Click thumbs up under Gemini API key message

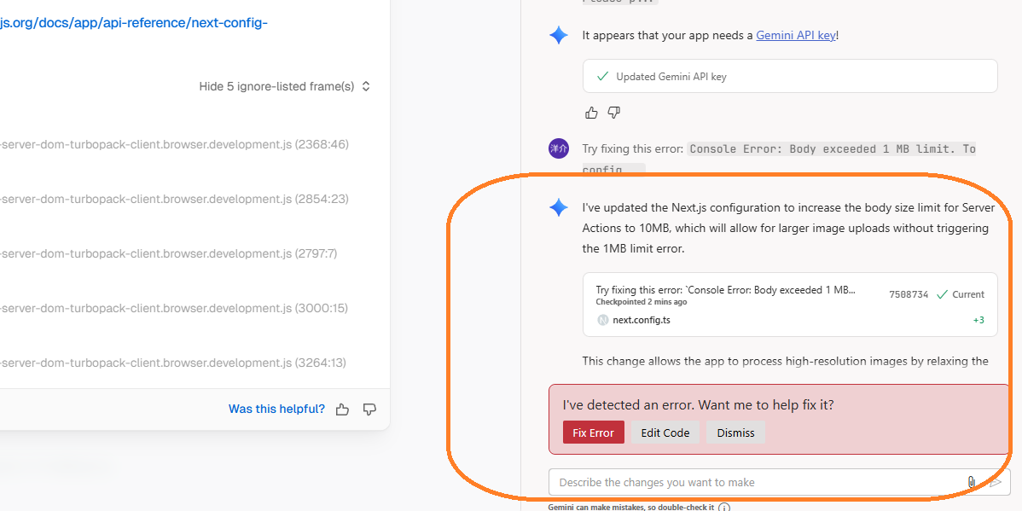click(x=591, y=113)
